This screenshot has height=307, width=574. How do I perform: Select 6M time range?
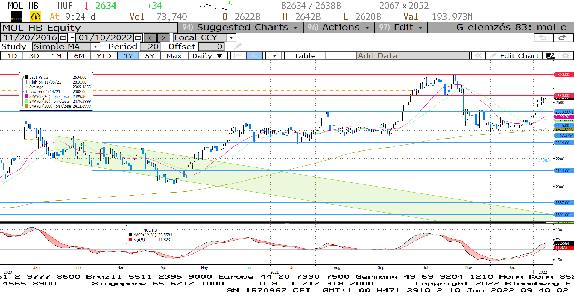[79, 56]
